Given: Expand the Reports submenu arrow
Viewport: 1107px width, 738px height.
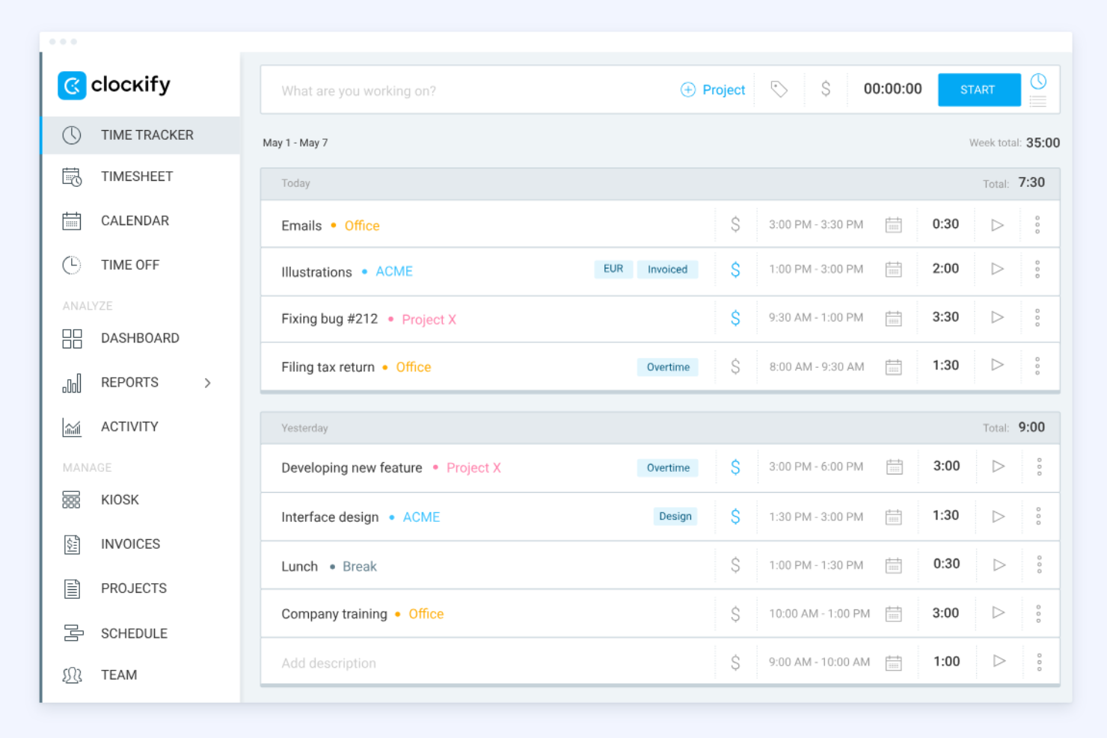Looking at the screenshot, I should [x=207, y=383].
